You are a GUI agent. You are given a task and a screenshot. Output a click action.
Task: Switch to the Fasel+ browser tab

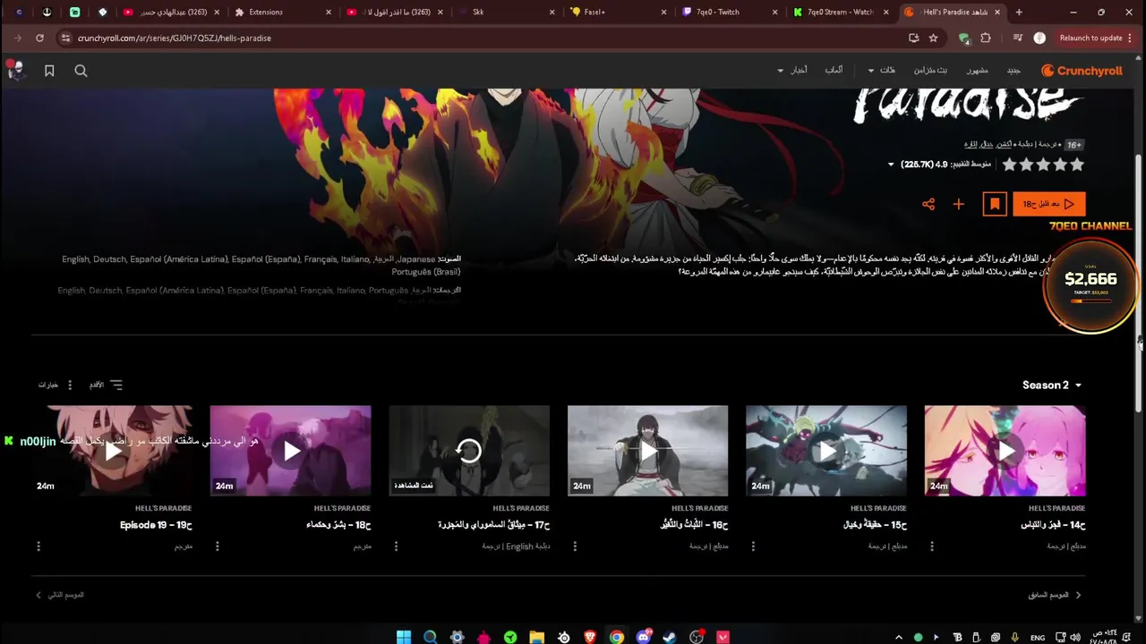pos(616,13)
